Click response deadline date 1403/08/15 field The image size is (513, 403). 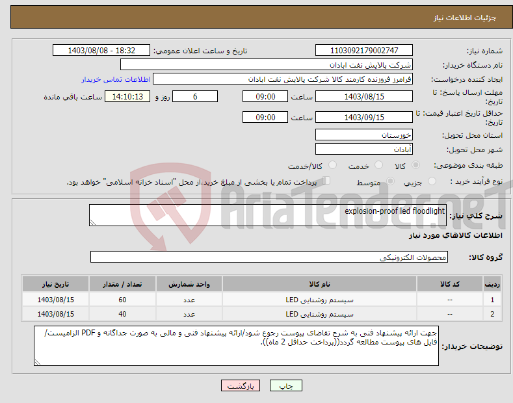tap(364, 96)
